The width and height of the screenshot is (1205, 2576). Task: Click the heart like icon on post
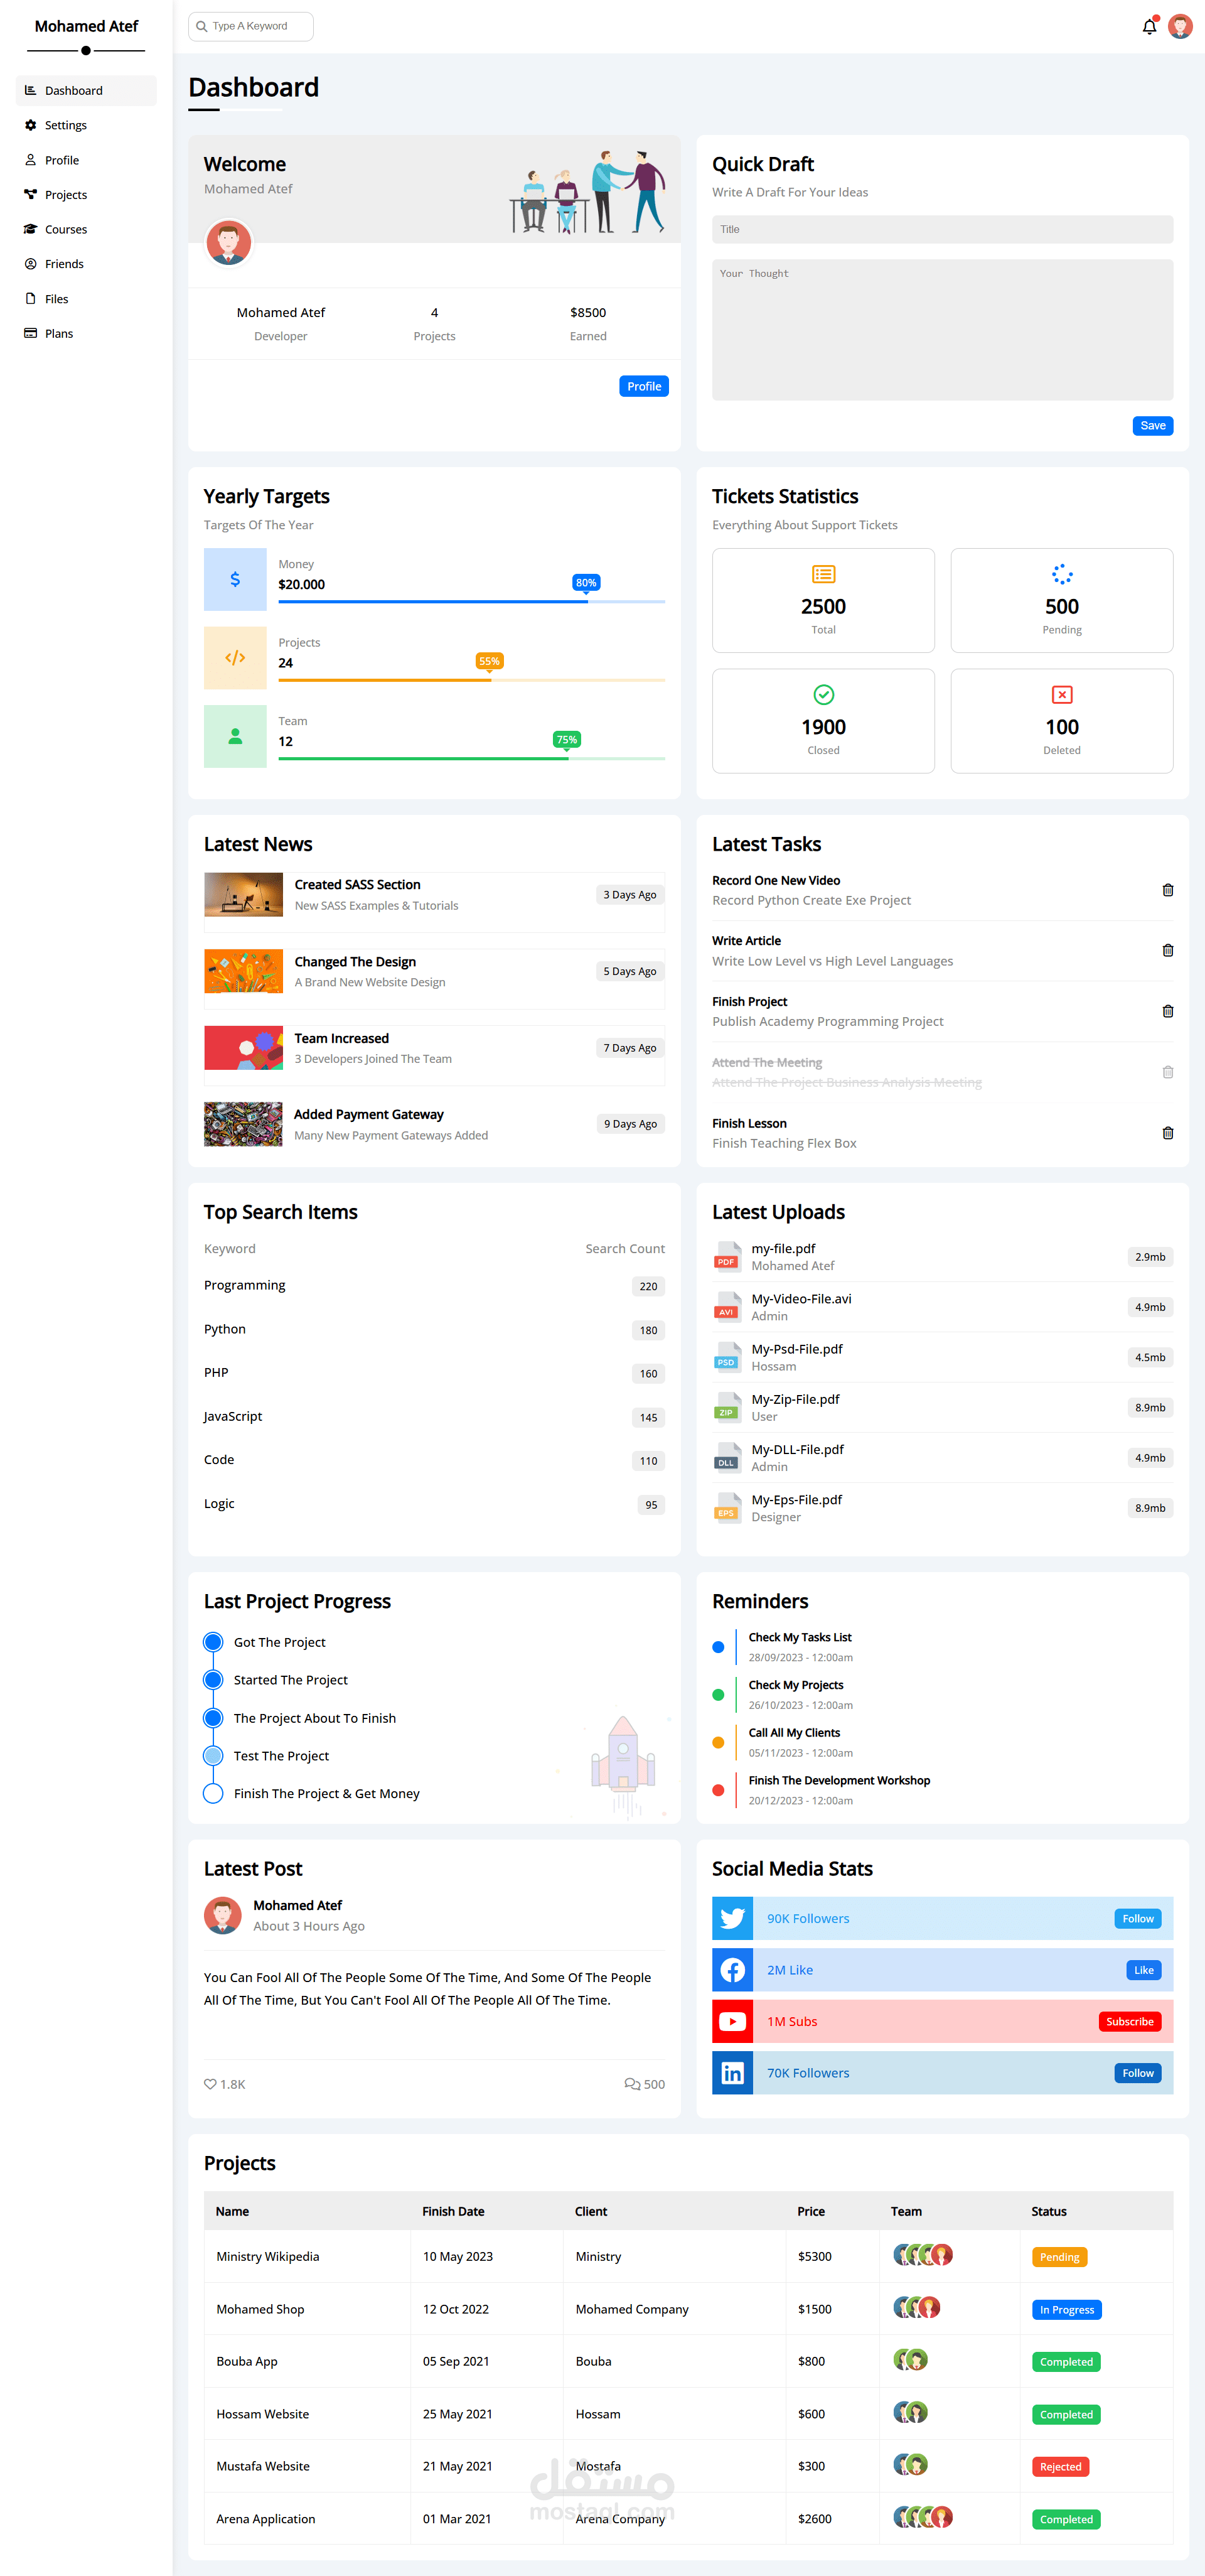coord(210,2084)
